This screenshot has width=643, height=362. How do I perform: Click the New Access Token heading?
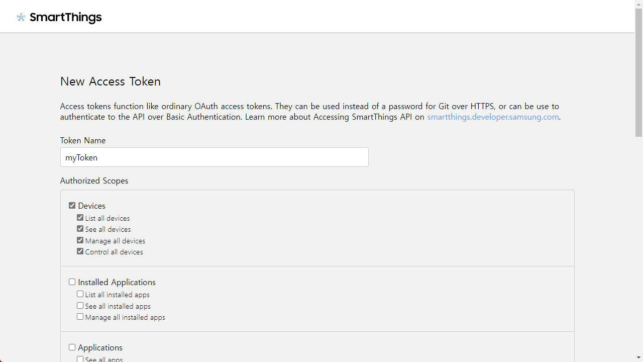pos(111,81)
